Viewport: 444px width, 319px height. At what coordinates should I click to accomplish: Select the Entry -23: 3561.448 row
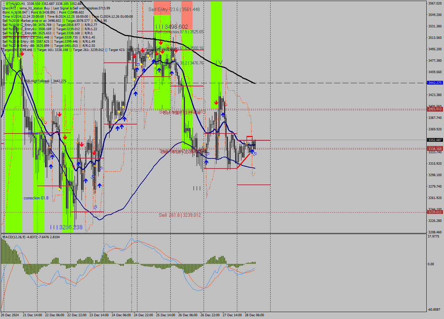pos(49,37)
